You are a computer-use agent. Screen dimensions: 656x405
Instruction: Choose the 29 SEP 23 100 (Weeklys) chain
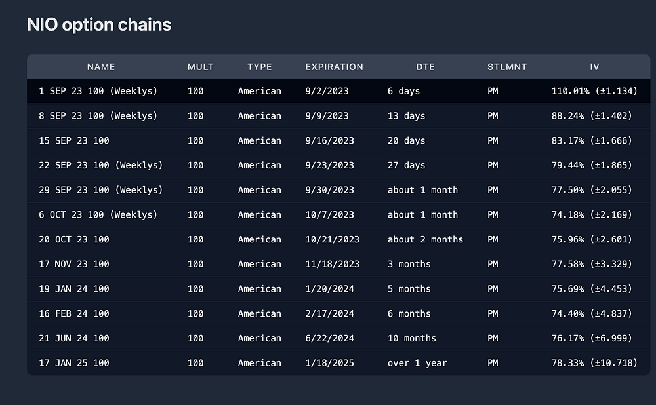coord(100,190)
